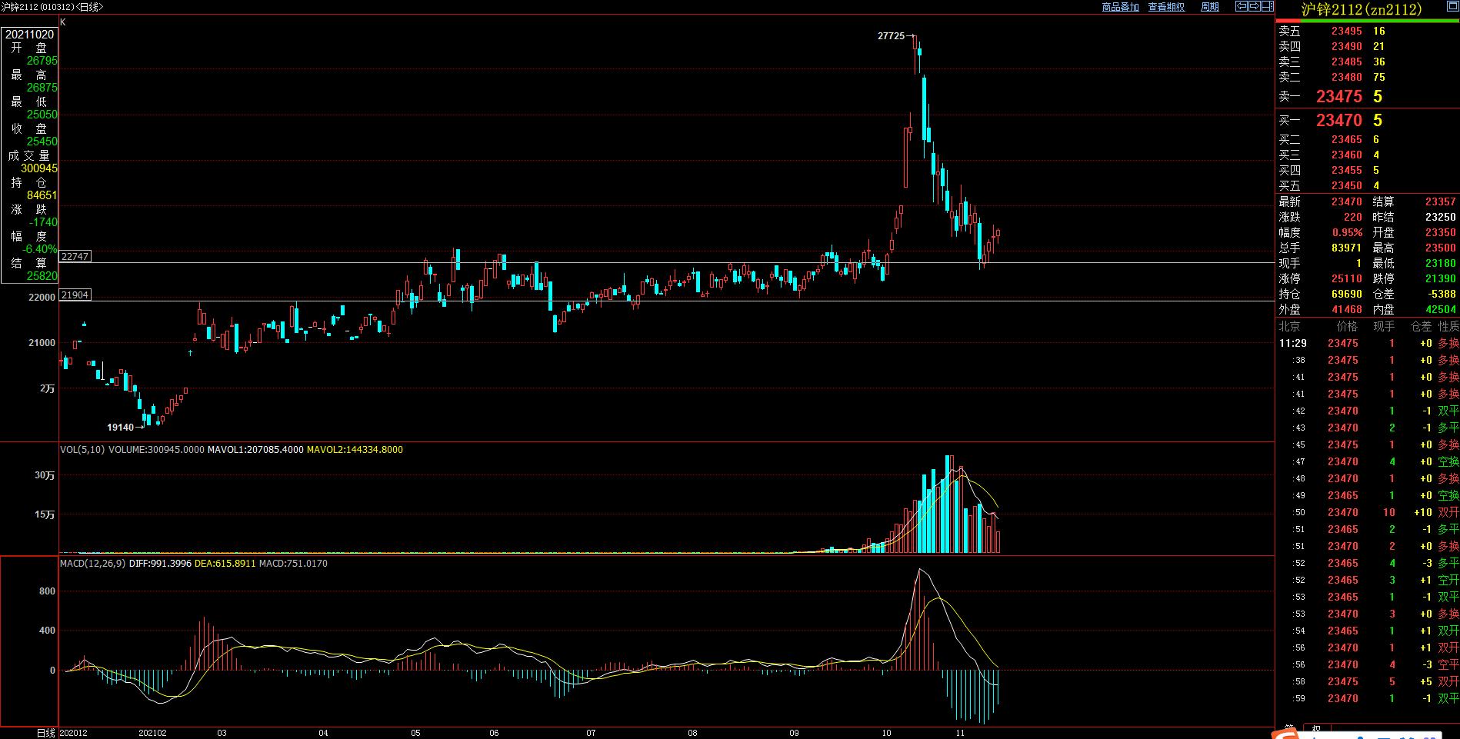This screenshot has height=739, width=1460.
Task: Click the 外盘 value 41468
Action: [1347, 310]
